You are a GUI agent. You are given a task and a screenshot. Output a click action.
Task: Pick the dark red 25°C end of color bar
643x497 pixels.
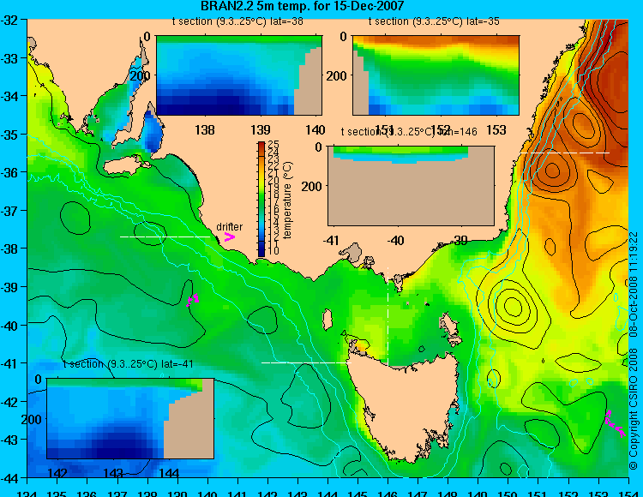coord(261,145)
